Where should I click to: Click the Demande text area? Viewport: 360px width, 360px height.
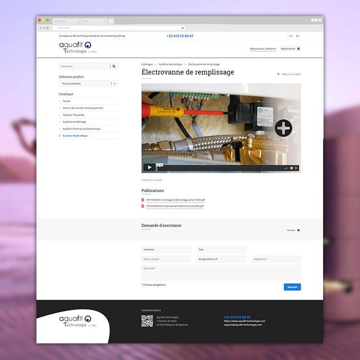[221, 273]
